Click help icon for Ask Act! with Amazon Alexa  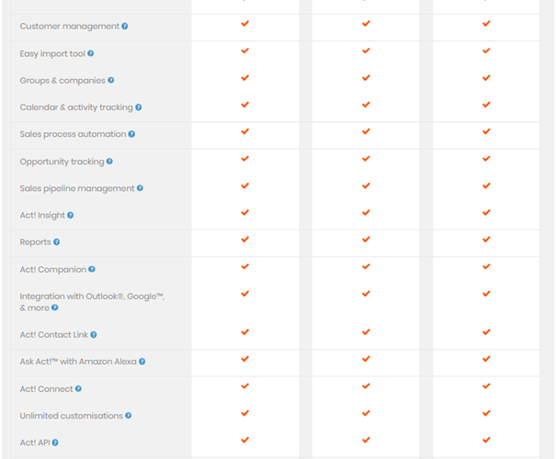[x=142, y=362]
